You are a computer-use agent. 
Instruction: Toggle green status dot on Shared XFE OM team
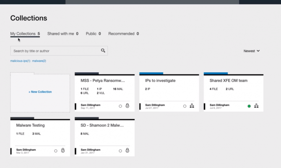tap(249, 106)
